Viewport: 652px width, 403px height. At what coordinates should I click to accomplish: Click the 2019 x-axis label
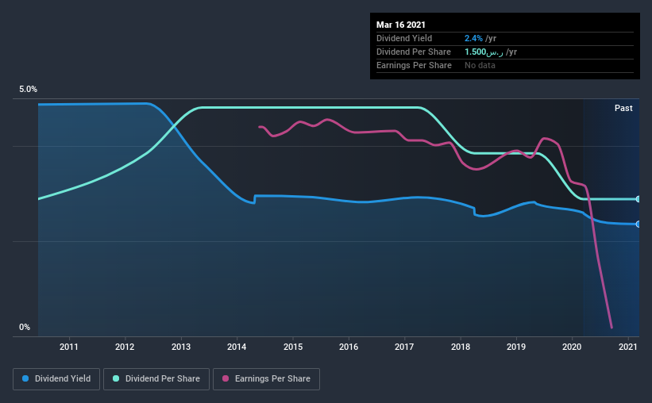pos(516,347)
